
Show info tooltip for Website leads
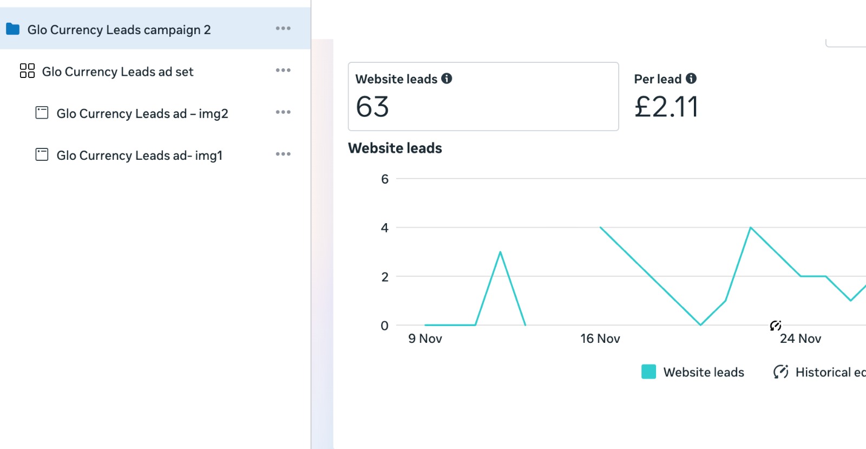tap(447, 79)
